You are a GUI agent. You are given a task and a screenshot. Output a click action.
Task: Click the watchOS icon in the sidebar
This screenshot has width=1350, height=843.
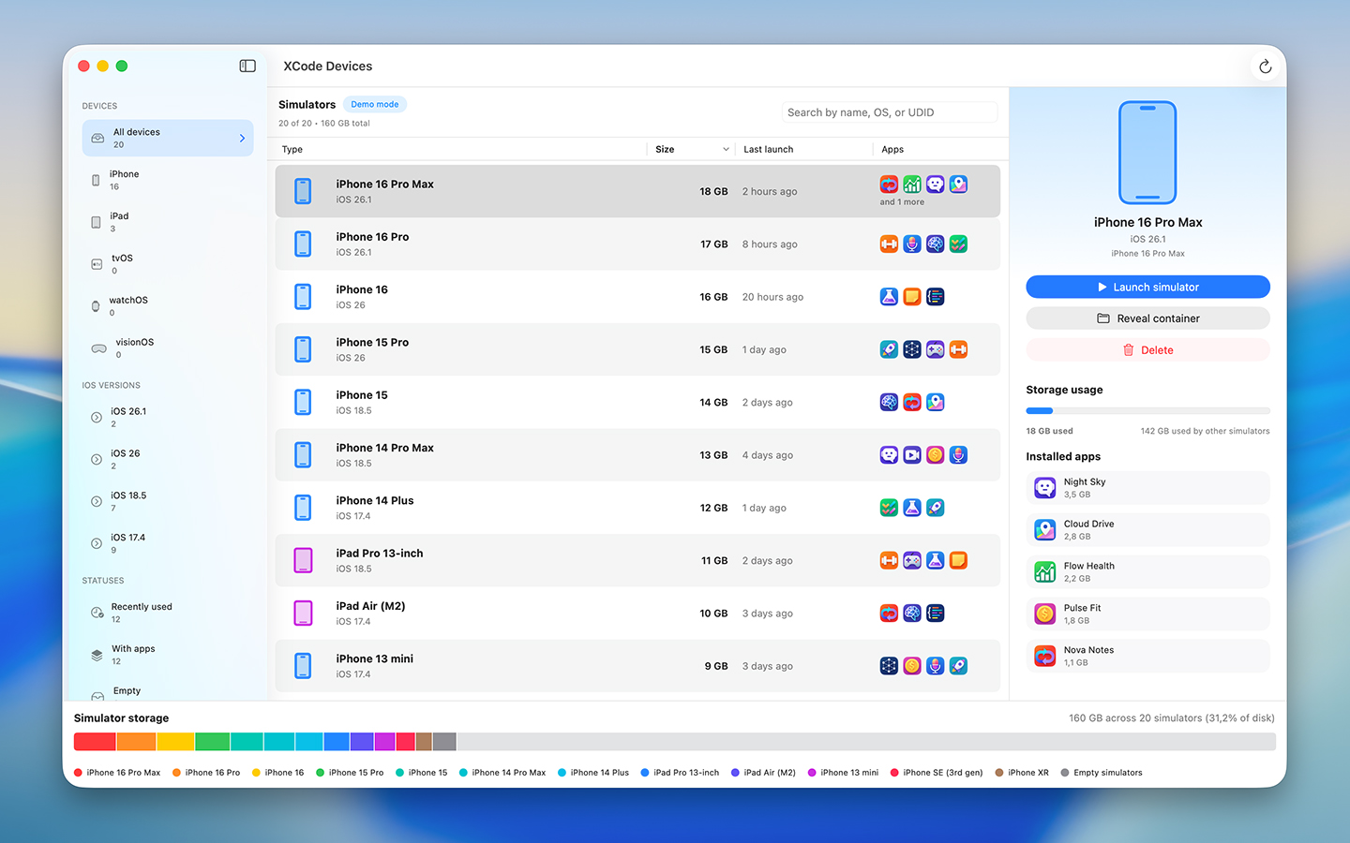click(97, 305)
